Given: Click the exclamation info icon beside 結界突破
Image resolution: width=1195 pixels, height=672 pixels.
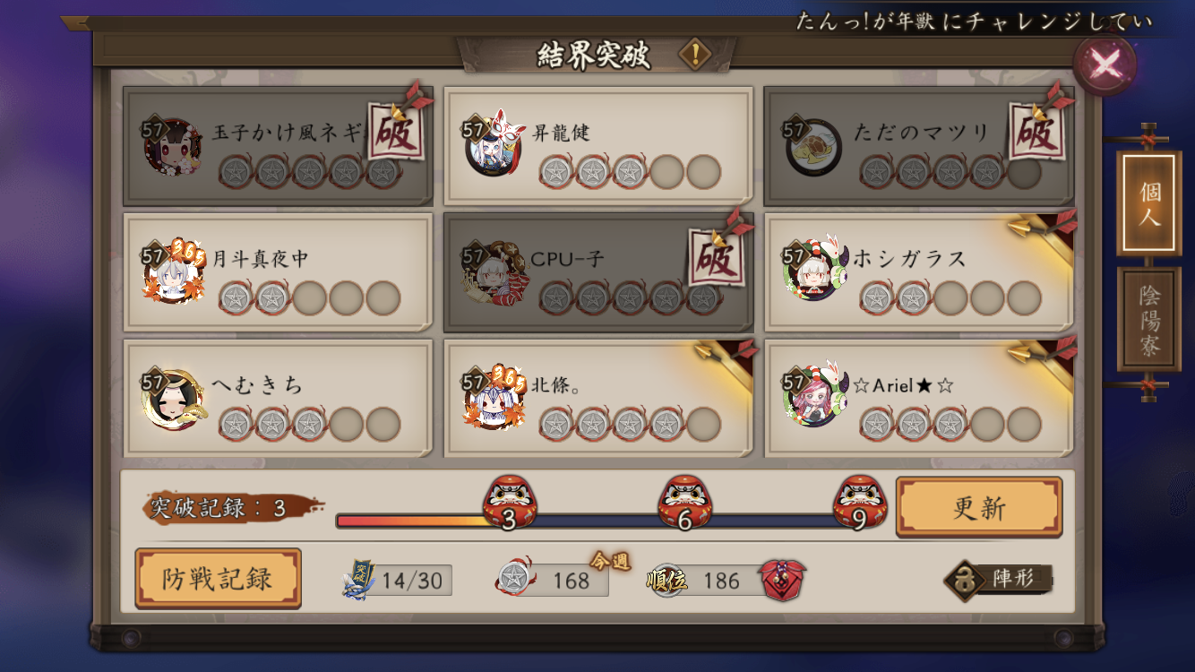Looking at the screenshot, I should pos(694,55).
